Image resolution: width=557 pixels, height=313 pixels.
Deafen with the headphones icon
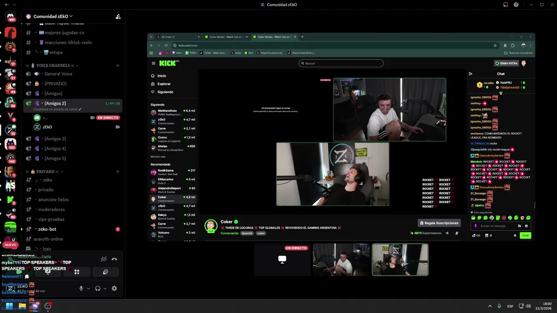click(x=98, y=289)
